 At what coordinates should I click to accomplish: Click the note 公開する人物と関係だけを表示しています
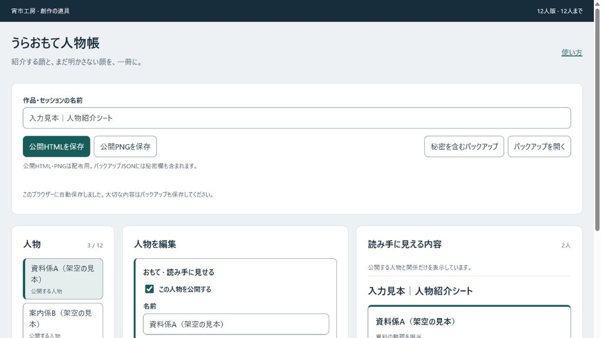tap(420, 268)
